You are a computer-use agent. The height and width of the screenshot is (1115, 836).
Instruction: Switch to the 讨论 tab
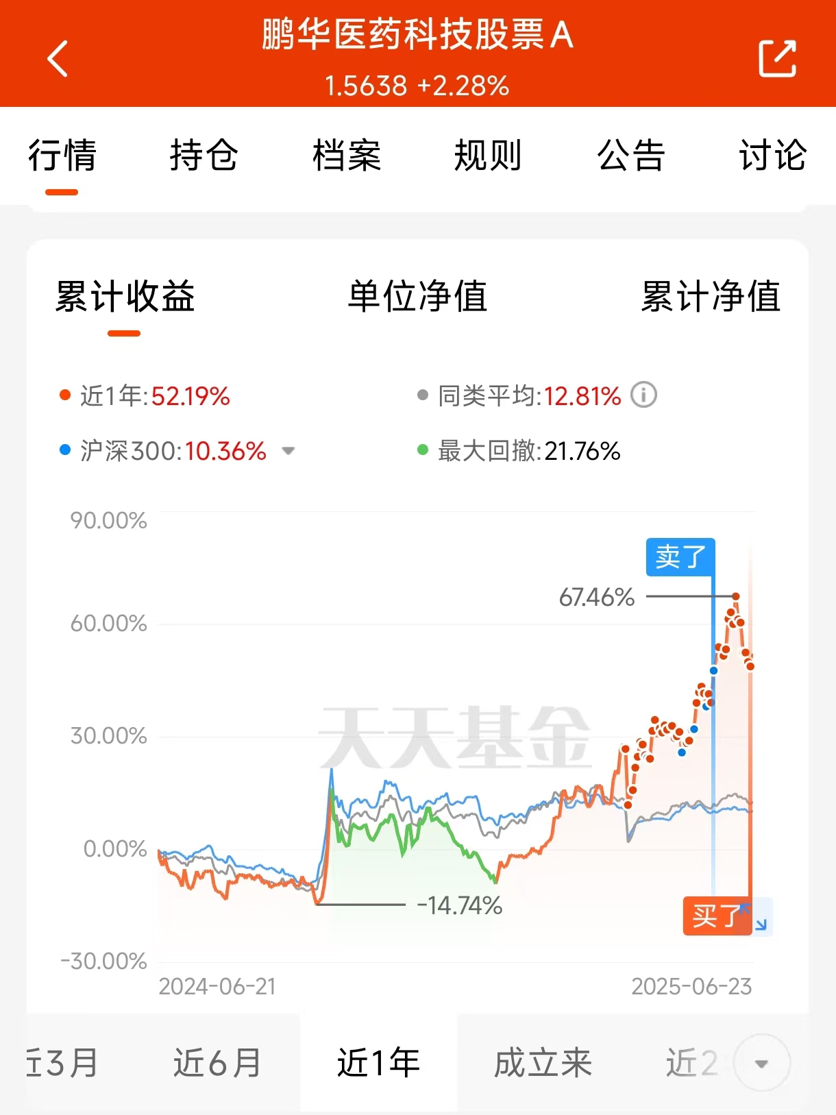(772, 156)
